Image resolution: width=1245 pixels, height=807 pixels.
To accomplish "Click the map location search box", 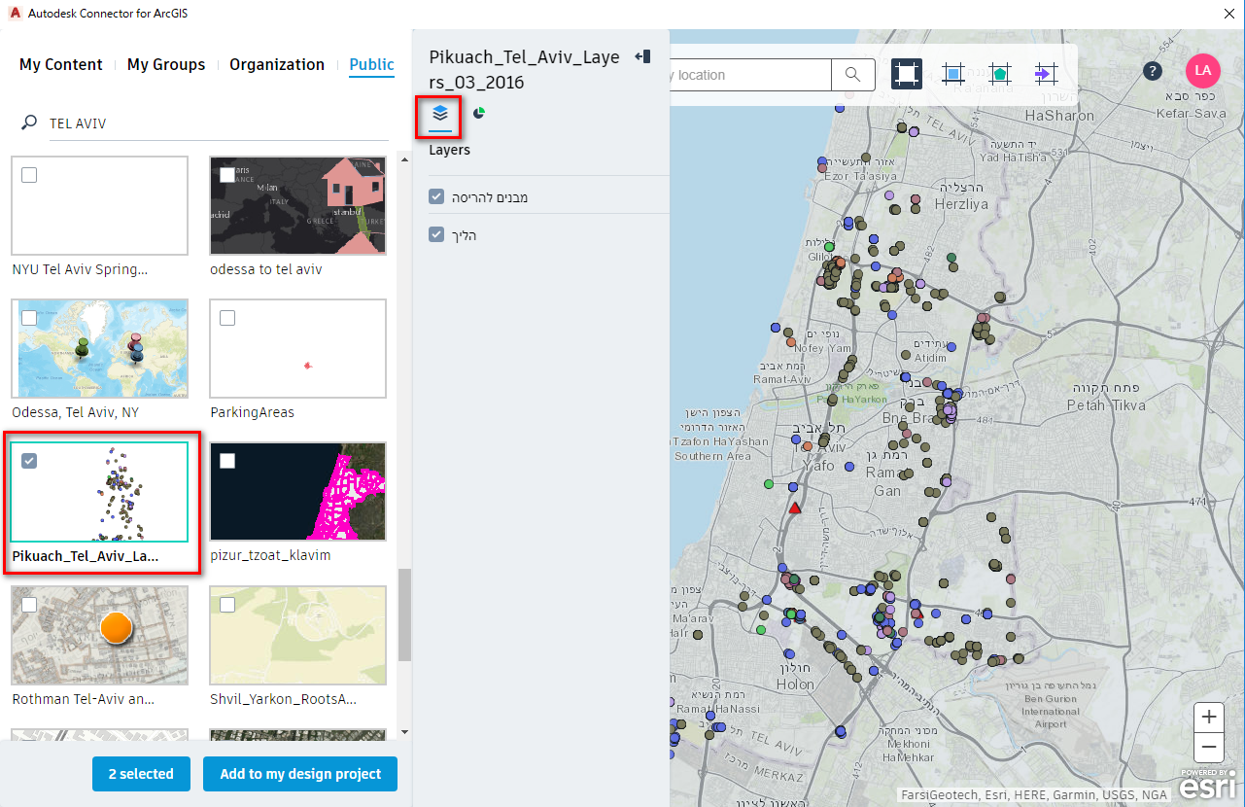I will [750, 75].
